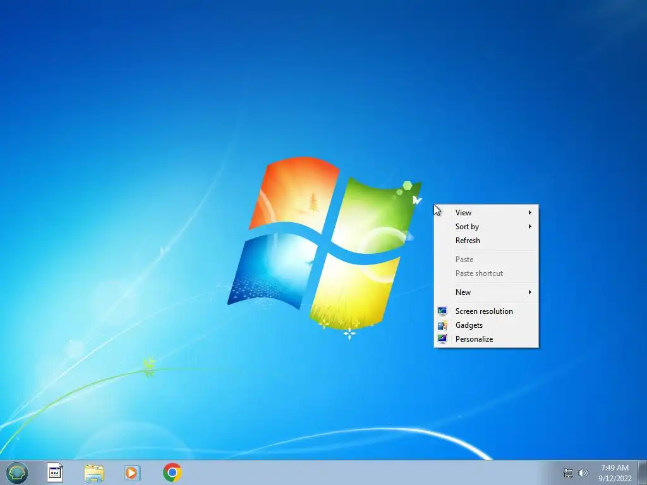647x485 pixels.
Task: Expand the New submenu arrow
Action: pos(530,292)
